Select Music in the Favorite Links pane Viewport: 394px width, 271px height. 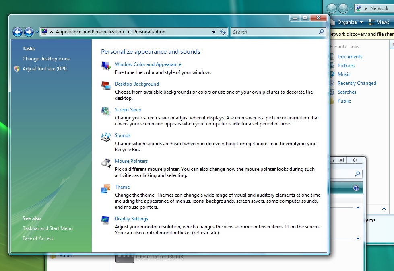(344, 74)
